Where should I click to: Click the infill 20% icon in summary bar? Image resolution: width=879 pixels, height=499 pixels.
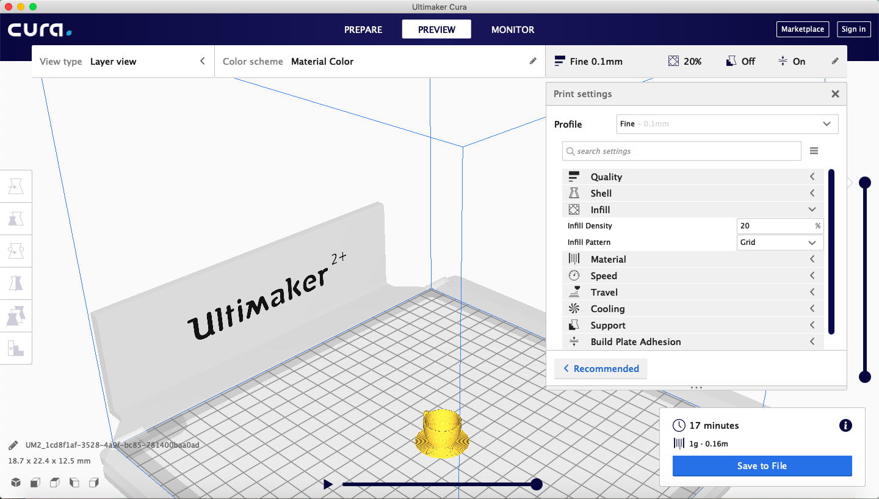(x=673, y=61)
